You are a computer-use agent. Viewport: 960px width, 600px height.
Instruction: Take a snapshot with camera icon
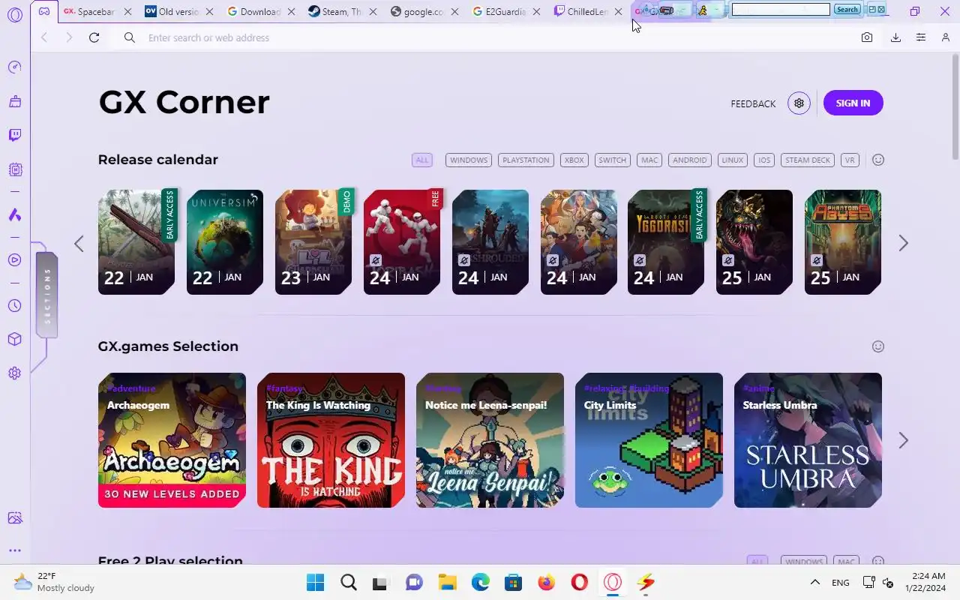(867, 37)
